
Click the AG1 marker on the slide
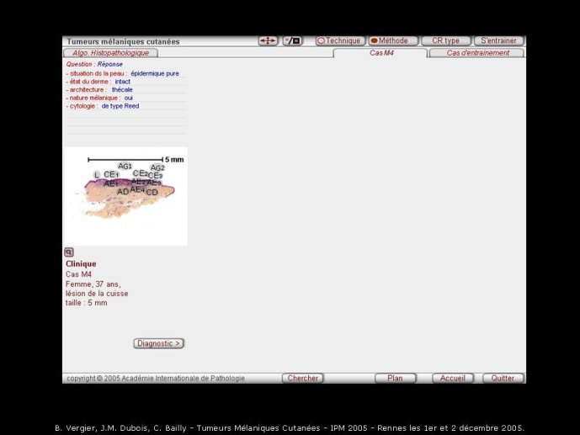click(125, 167)
